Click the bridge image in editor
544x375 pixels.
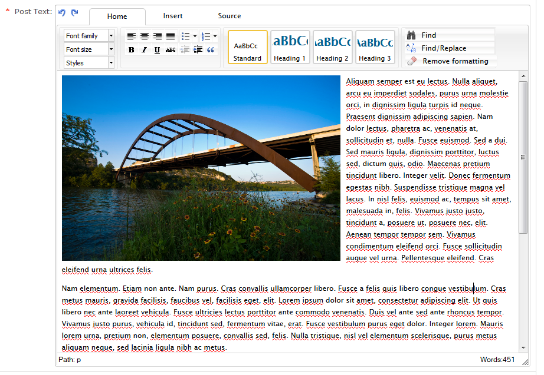201,168
